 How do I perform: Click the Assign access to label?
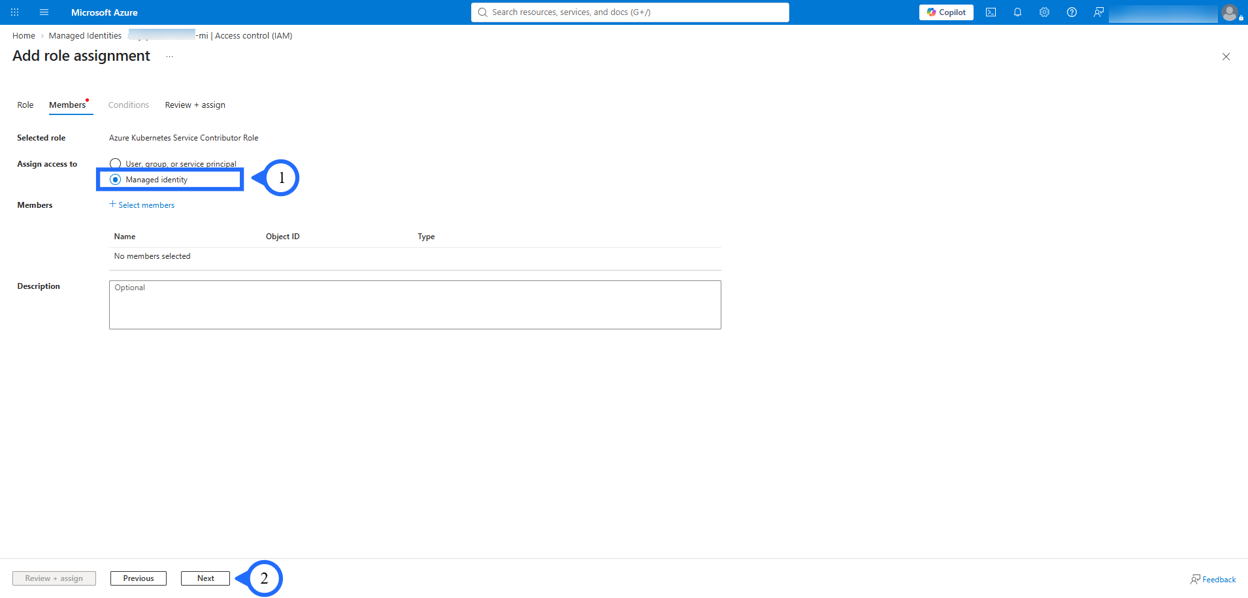(47, 164)
